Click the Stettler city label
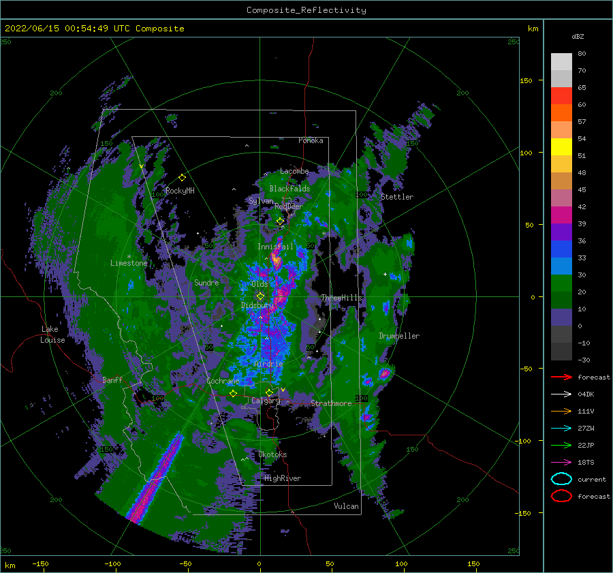This screenshot has height=573, width=613. 397,197
